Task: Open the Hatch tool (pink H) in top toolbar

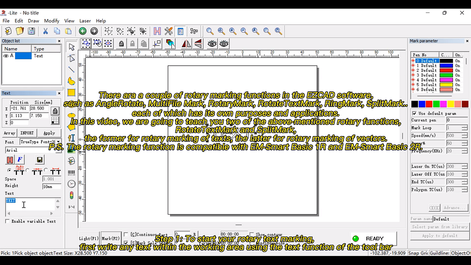Action: 157,31
